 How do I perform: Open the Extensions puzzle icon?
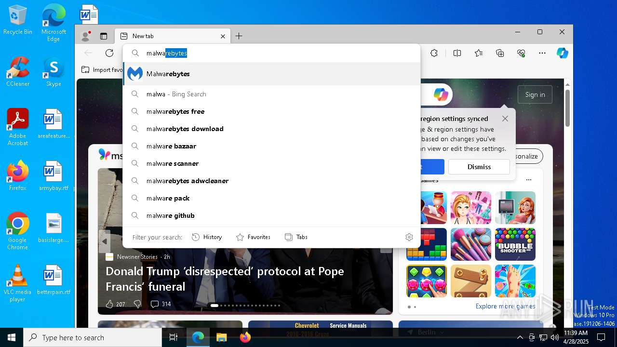click(x=434, y=53)
